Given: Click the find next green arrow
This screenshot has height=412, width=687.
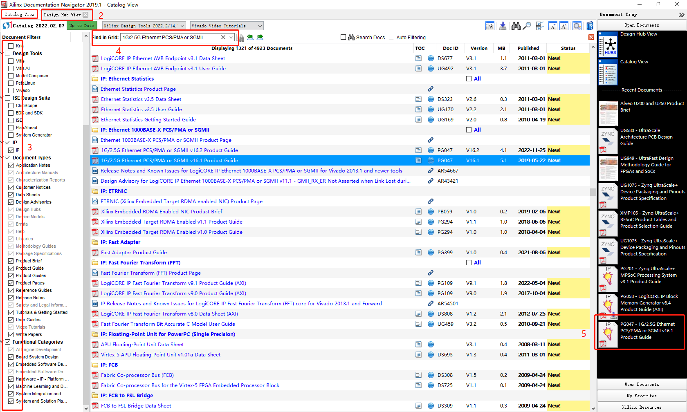Looking at the screenshot, I should (x=260, y=37).
